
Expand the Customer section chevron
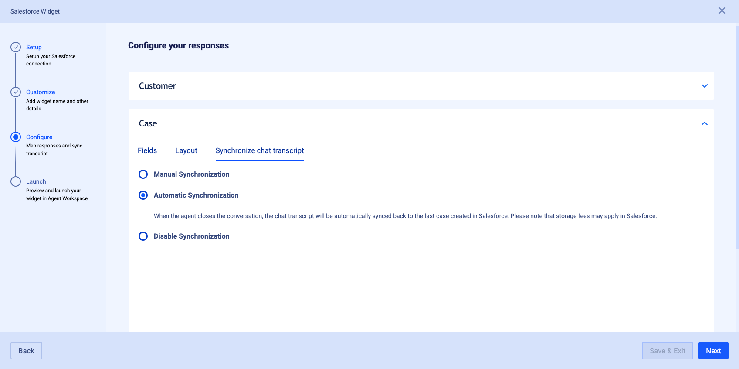[705, 86]
